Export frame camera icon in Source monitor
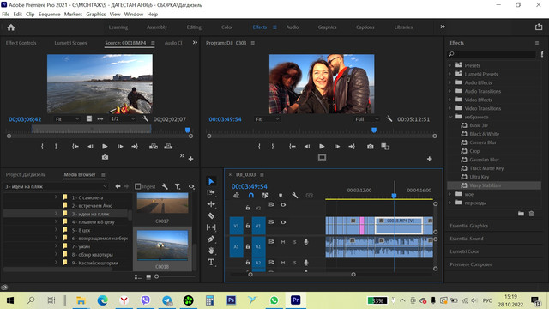This screenshot has width=549, height=309. [105, 157]
